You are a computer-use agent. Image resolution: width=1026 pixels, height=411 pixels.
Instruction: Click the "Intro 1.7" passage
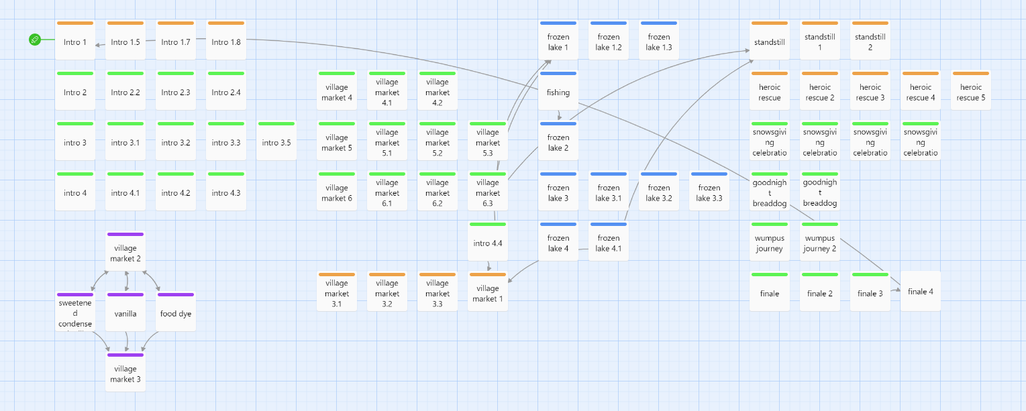point(176,40)
